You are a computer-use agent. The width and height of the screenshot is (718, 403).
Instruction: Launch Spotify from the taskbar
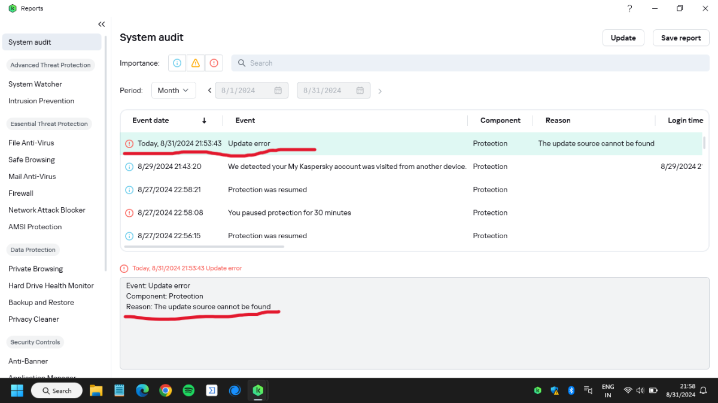(x=188, y=390)
